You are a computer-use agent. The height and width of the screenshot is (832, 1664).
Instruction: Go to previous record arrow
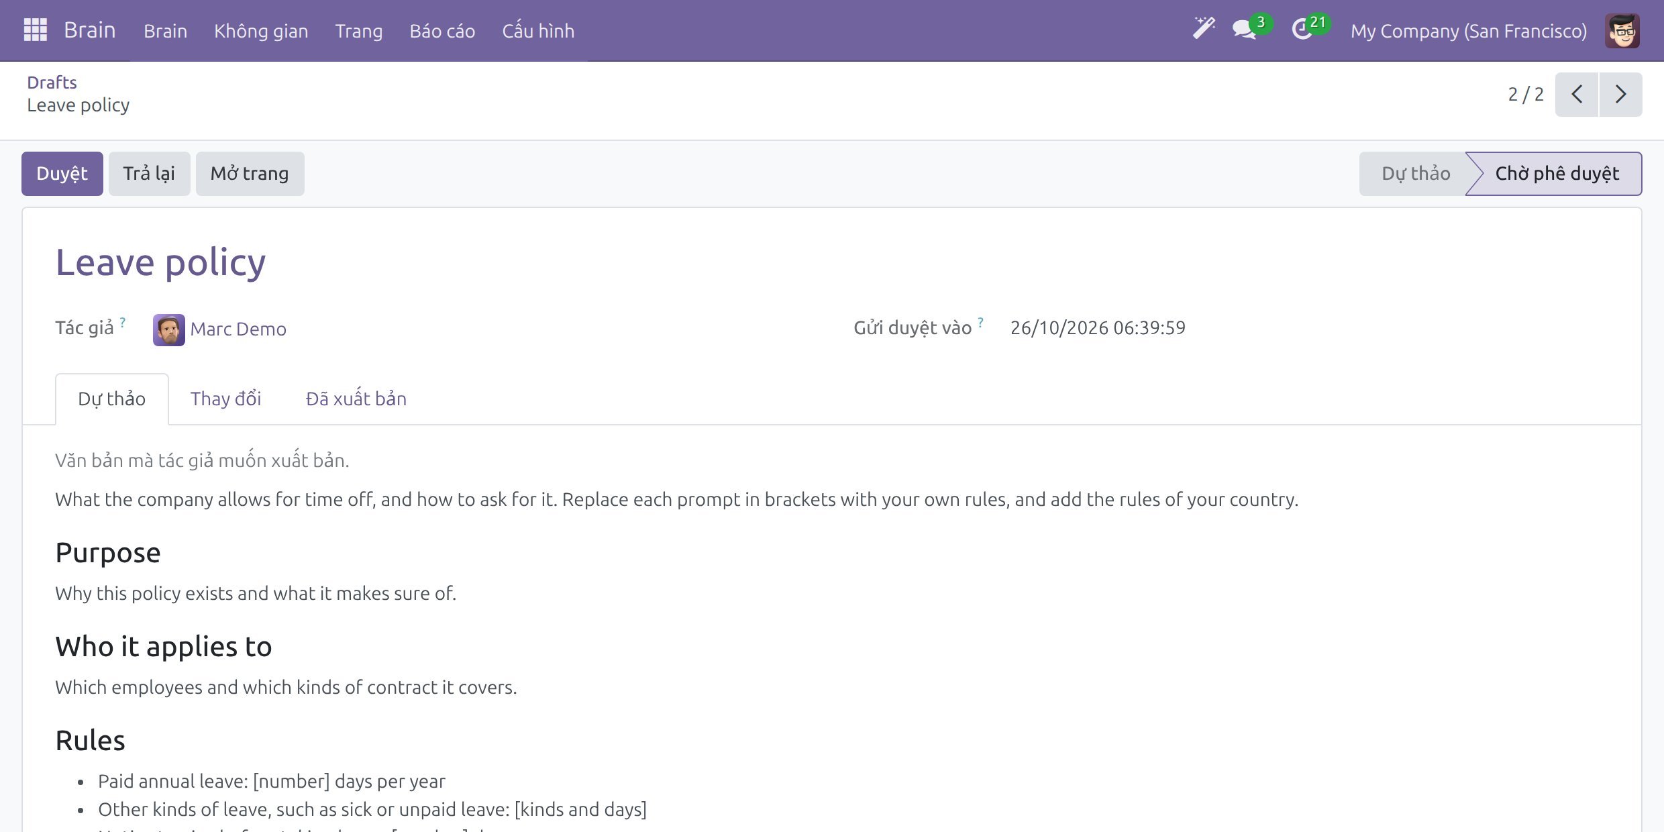1577,95
